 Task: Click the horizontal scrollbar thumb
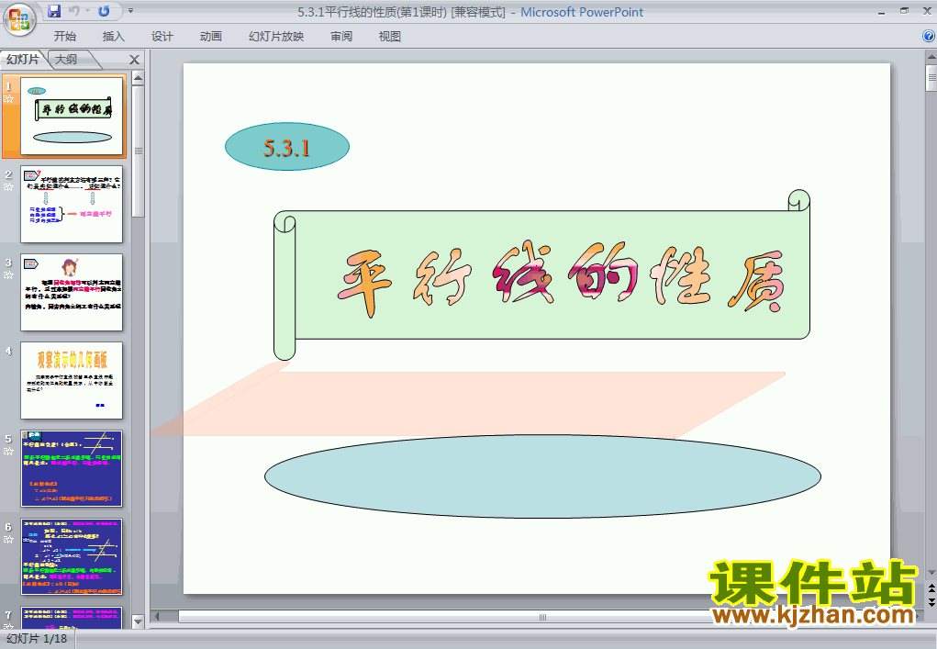[x=542, y=617]
